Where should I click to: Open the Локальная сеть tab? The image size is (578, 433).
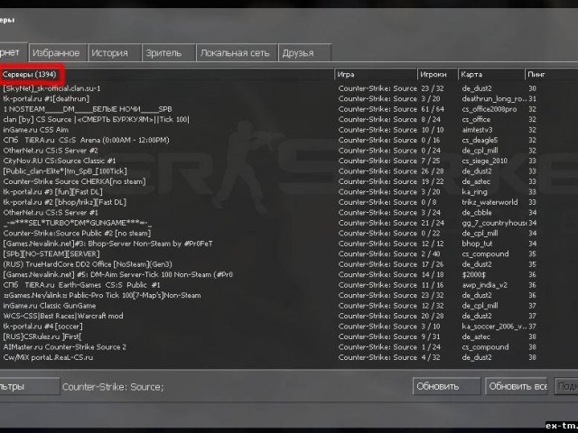point(237,52)
